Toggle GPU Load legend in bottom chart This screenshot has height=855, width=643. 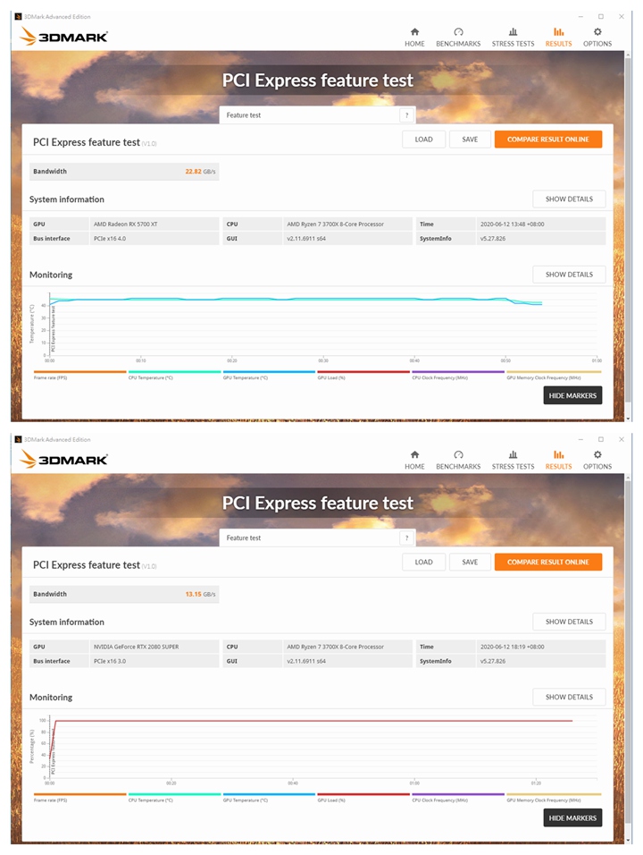(x=363, y=797)
